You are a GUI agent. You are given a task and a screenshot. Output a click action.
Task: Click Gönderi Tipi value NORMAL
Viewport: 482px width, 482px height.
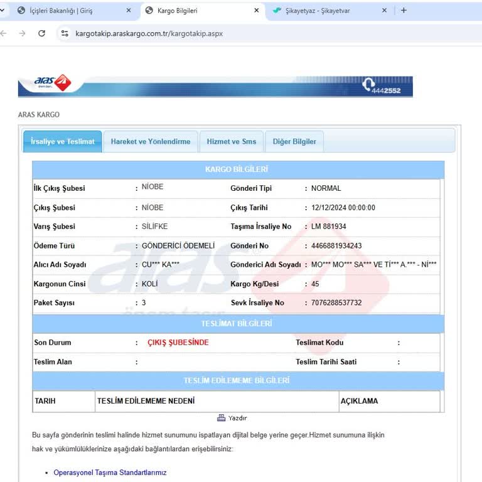(326, 188)
